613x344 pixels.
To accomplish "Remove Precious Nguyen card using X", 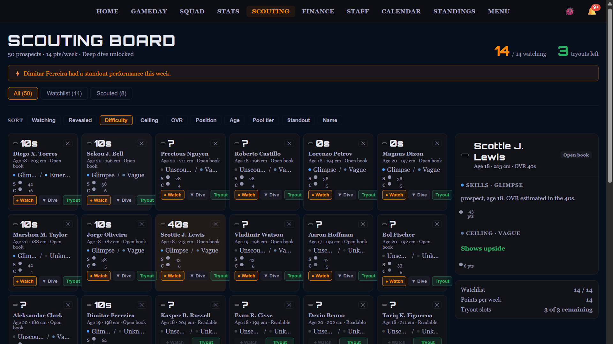I will point(216,143).
